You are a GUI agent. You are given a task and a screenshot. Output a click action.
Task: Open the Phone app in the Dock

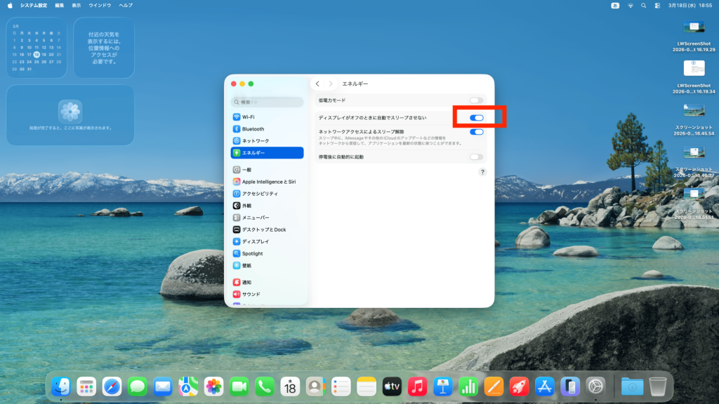265,386
